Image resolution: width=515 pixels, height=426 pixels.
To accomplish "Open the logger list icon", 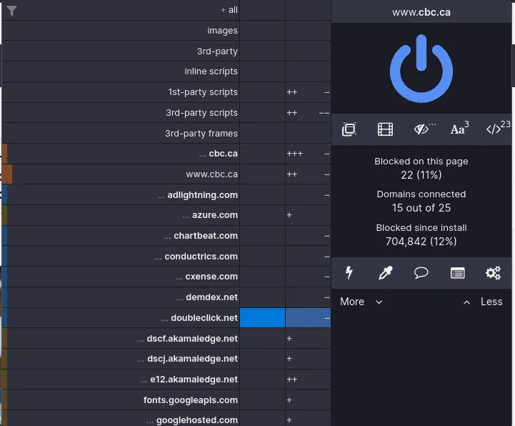I will (x=458, y=273).
